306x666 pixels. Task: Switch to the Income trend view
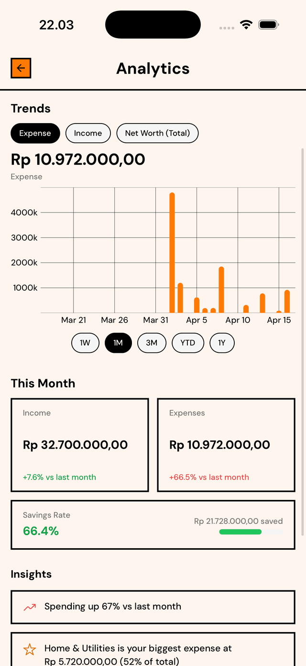pos(88,133)
